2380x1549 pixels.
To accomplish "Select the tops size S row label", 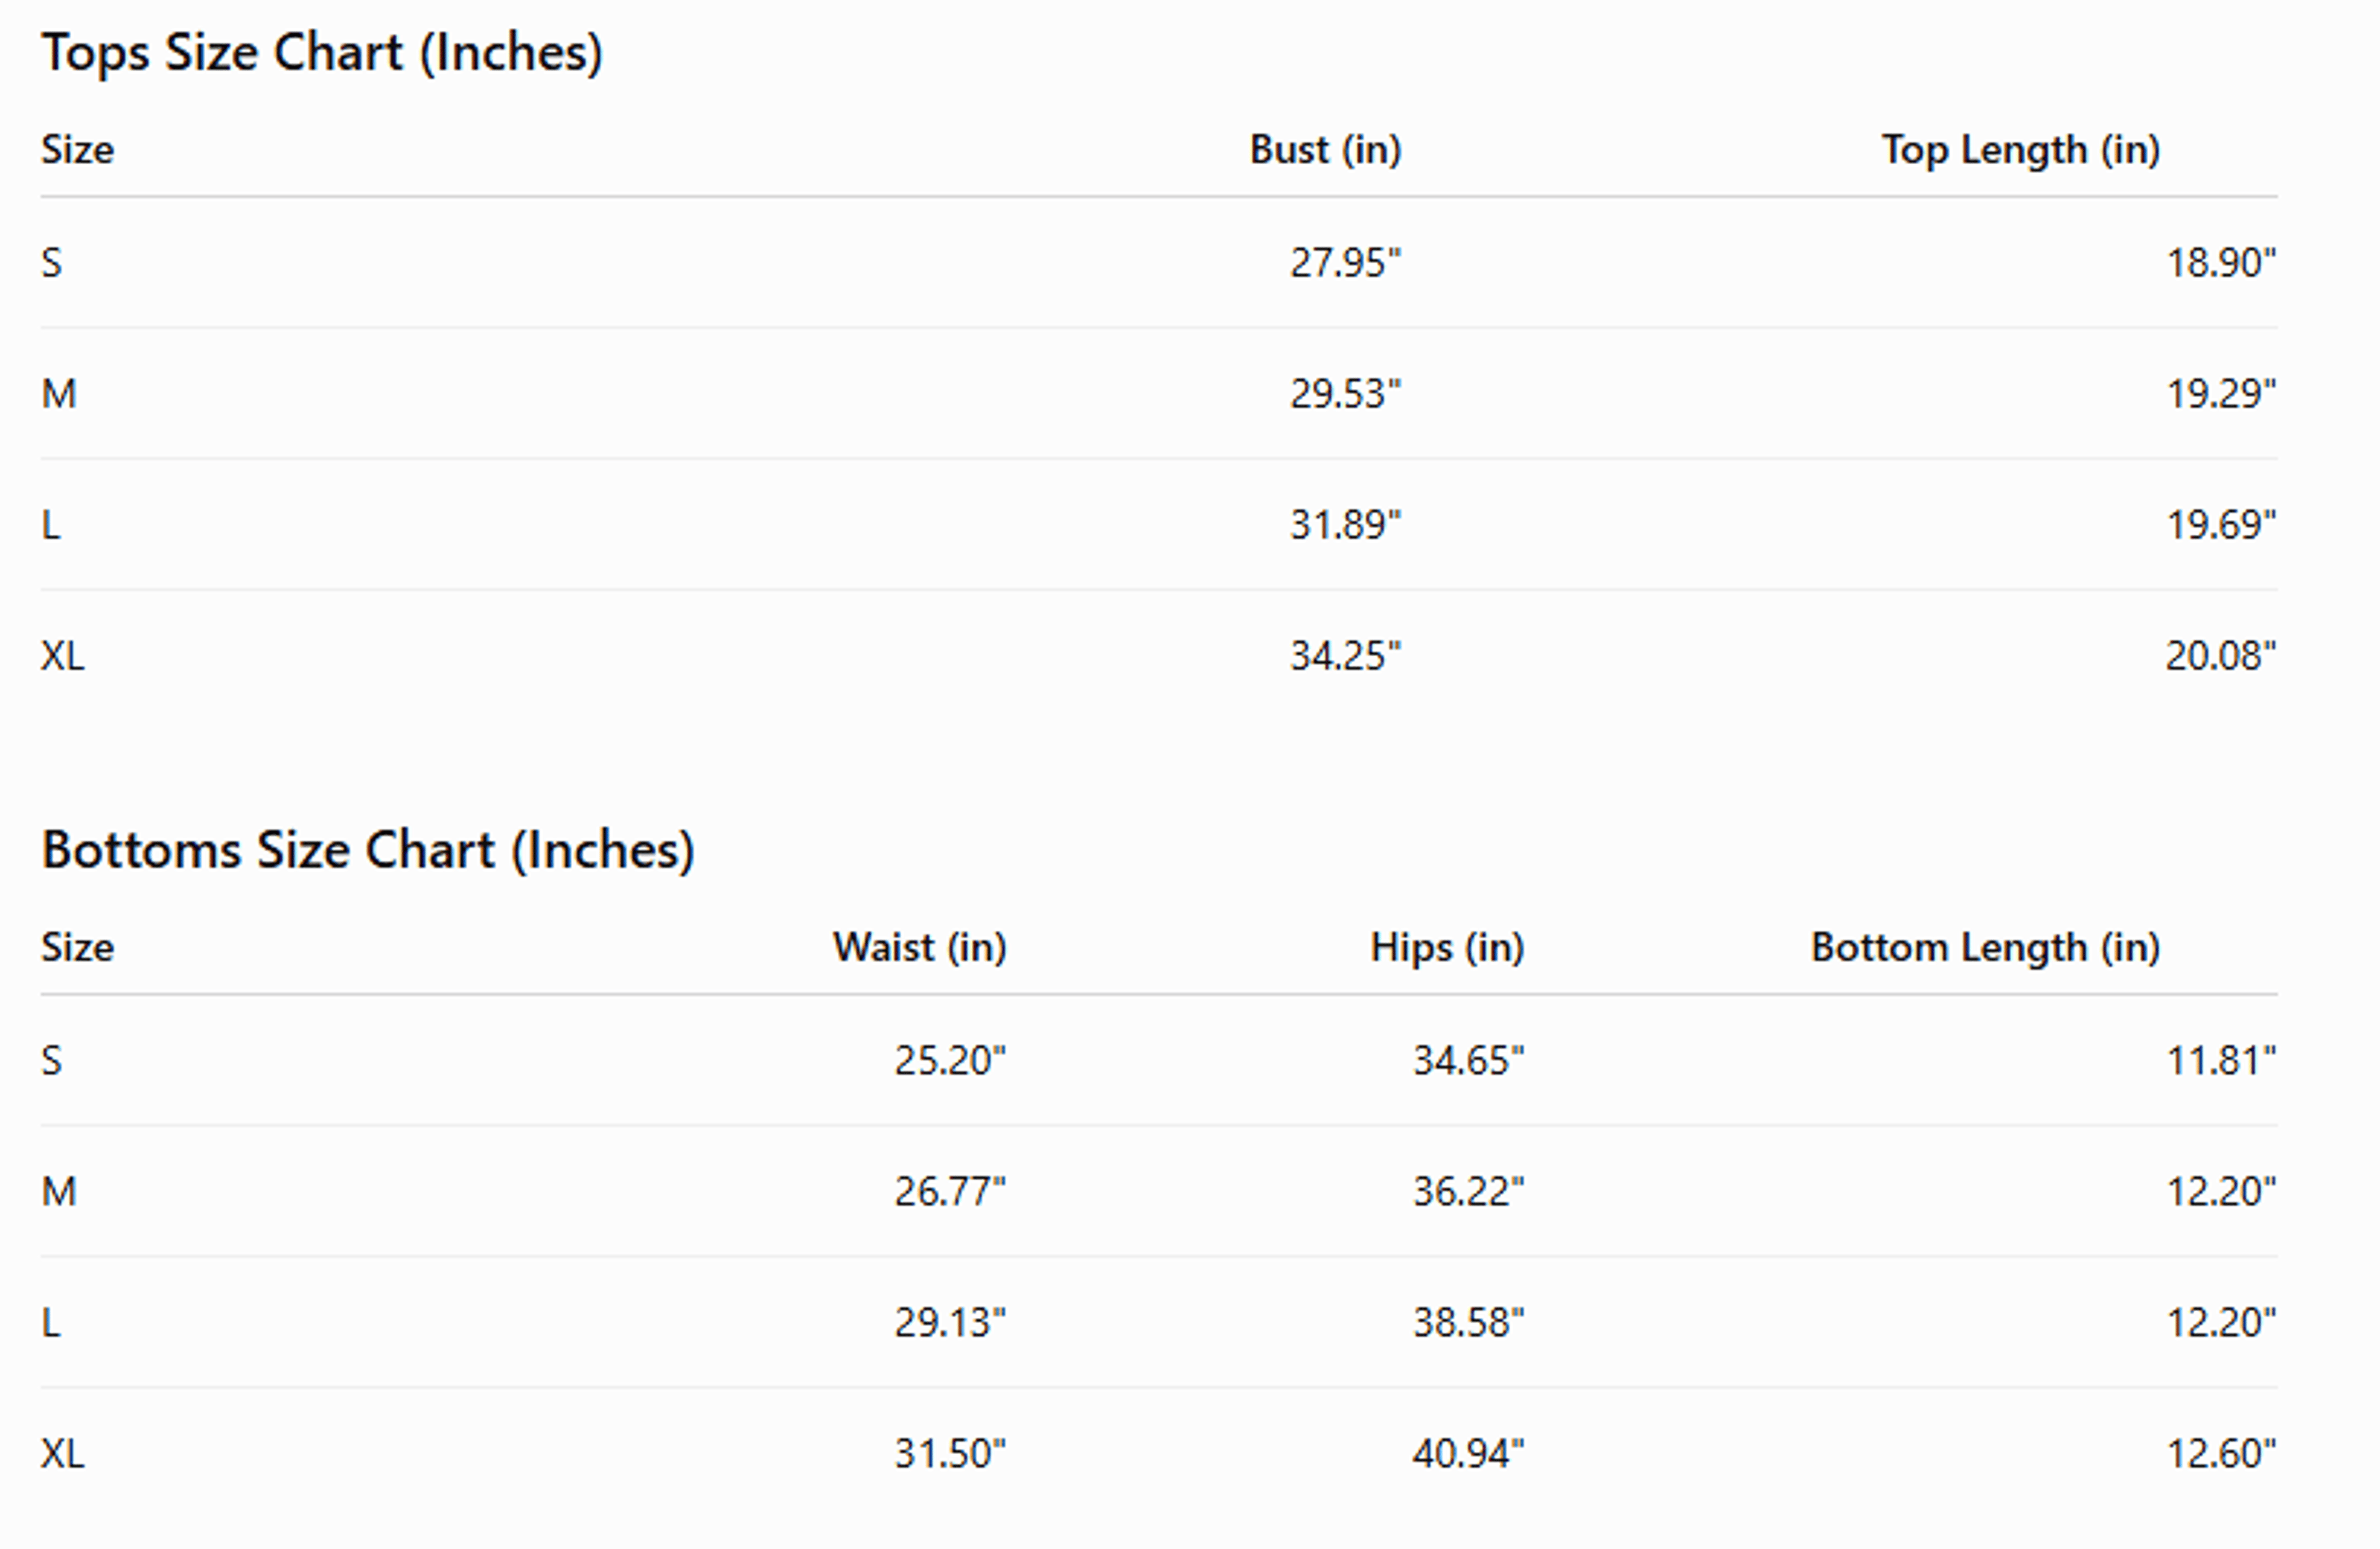I will [x=52, y=263].
